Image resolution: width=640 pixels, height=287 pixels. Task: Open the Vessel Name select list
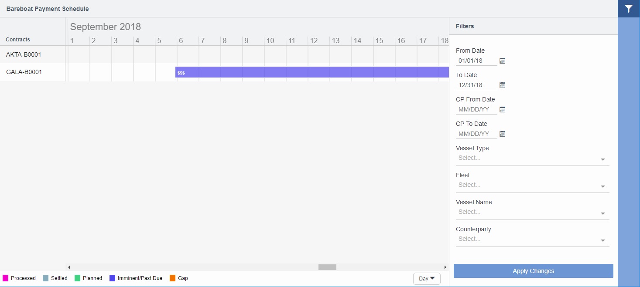coord(603,213)
